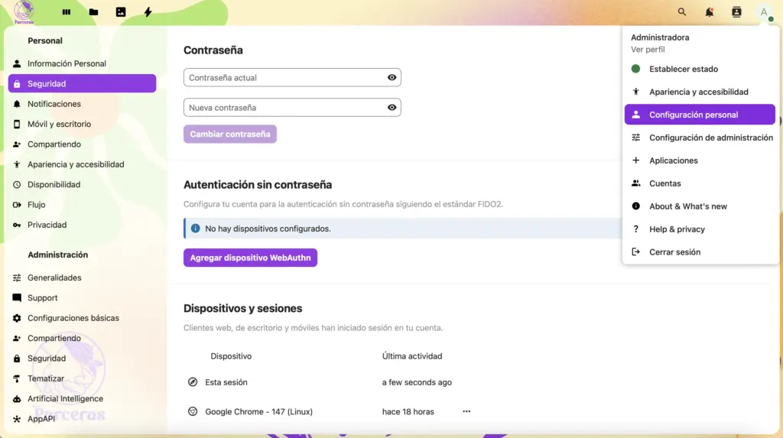This screenshot has width=783, height=438.
Task: Open the Files app folder icon
Action: [93, 12]
